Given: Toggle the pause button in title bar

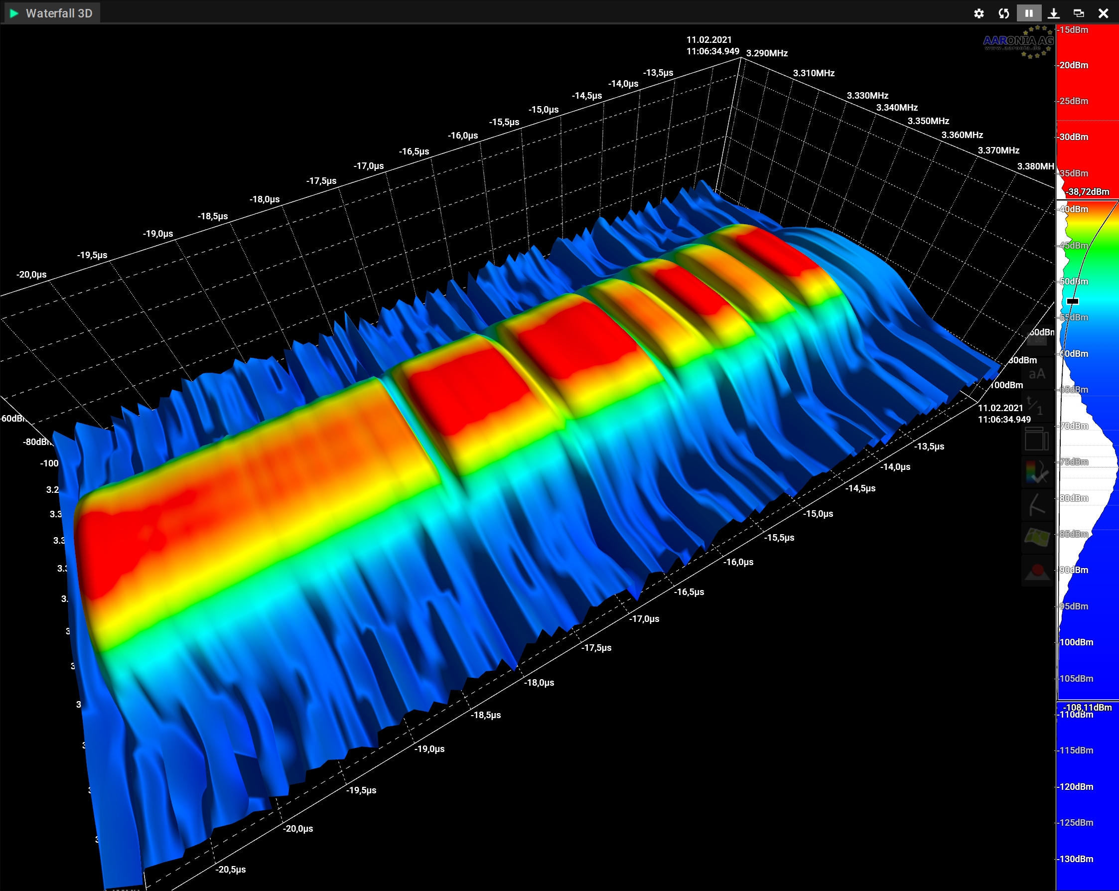Looking at the screenshot, I should (x=1029, y=13).
